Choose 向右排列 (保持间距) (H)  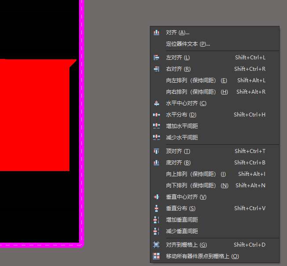pos(214,92)
